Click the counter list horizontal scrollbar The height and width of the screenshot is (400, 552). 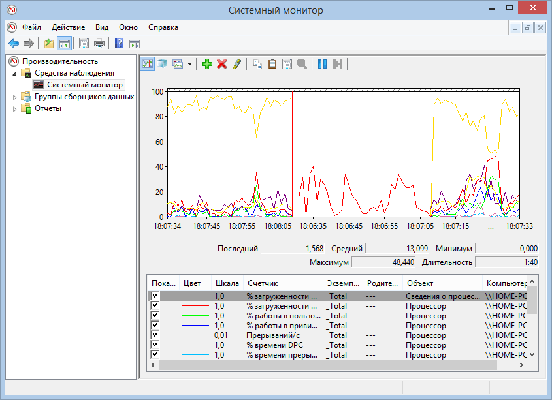[x=327, y=365]
